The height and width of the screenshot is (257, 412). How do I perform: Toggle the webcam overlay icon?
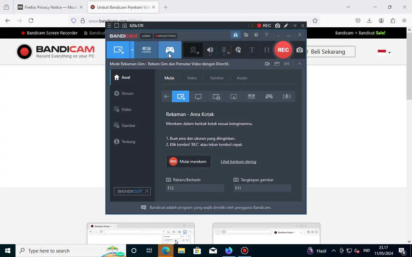point(193,50)
